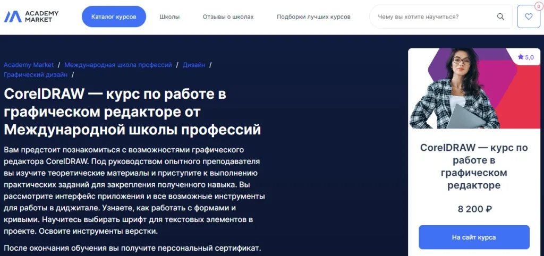Open favorites via heart icon
544x256 pixels.
point(529,16)
